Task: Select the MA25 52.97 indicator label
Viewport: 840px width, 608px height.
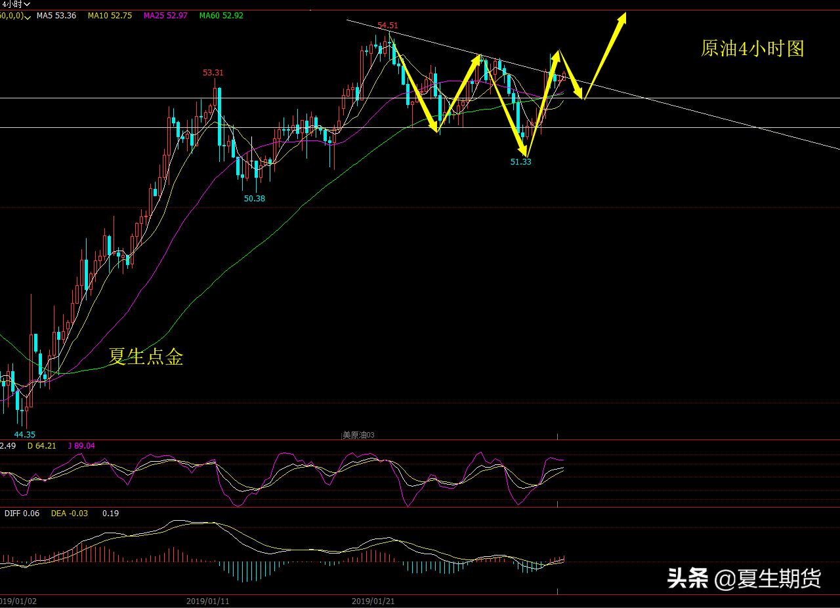Action: point(165,15)
